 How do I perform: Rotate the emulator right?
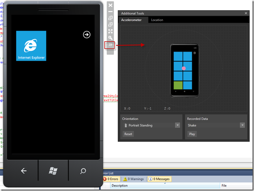click(x=111, y=24)
